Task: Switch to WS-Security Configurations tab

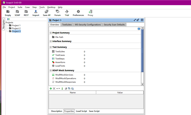Action: (88, 25)
